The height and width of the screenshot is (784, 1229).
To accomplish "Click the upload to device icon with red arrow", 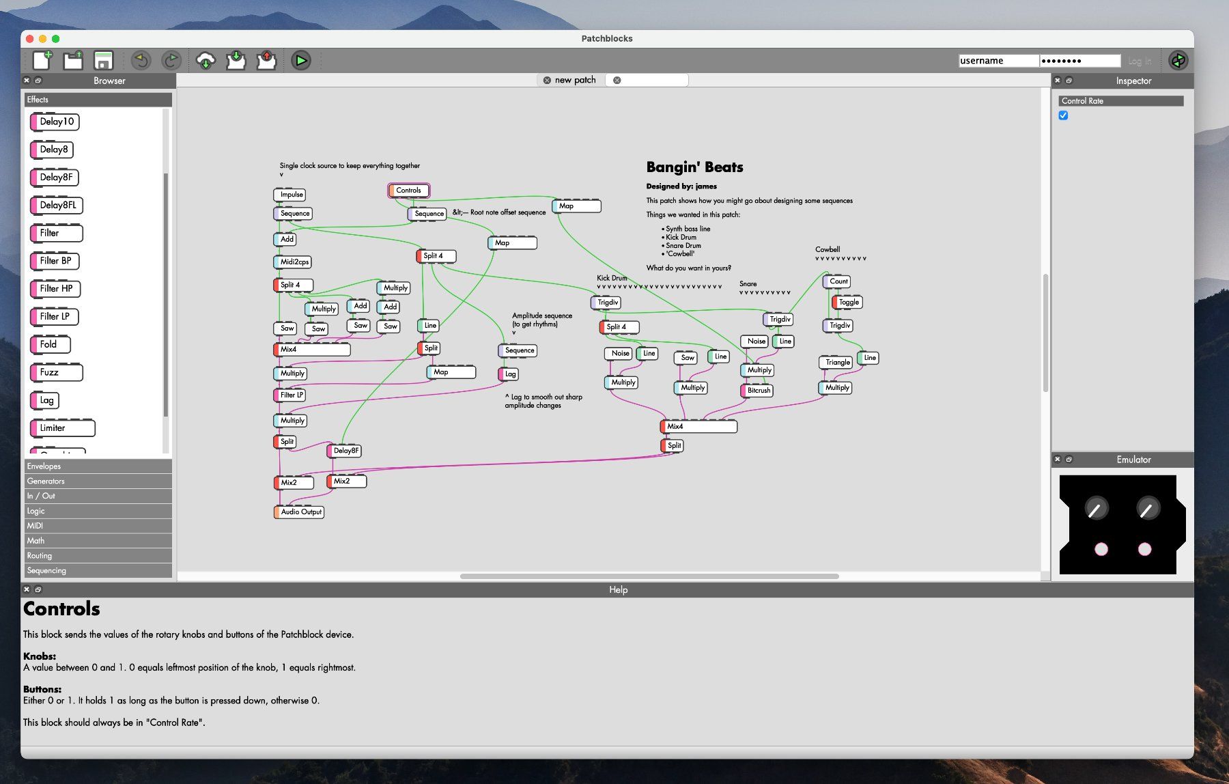I will click(266, 61).
